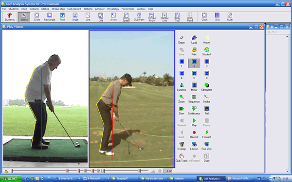Image resolution: width=292 pixels, height=182 pixels.
Task: Start recording with Record button
Action: click(194, 134)
